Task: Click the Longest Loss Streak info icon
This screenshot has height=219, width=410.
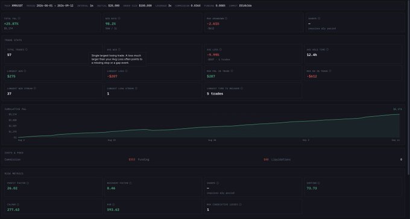Action: click(136, 88)
